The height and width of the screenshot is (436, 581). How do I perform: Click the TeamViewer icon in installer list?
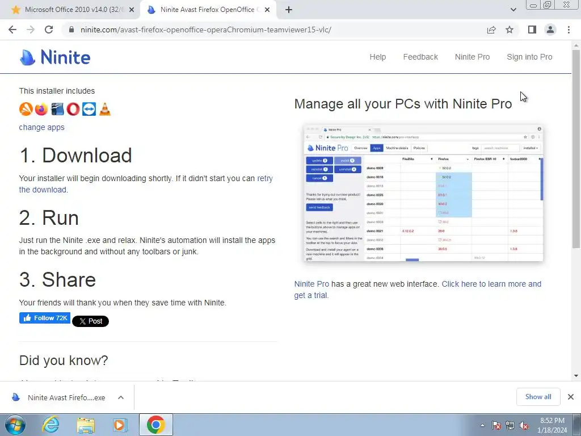coord(89,109)
